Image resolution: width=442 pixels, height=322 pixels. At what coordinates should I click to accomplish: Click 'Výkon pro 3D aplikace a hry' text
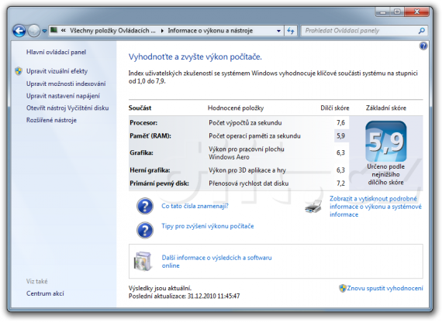(x=247, y=170)
